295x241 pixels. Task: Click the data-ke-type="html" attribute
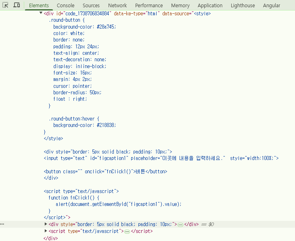click(x=137, y=14)
